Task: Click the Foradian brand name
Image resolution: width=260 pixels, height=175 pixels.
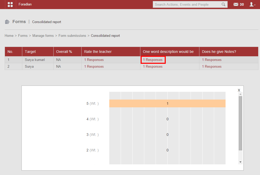Action: coord(25,4)
